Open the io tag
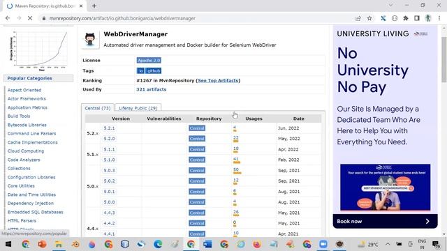This screenshot has height=251, width=447. [x=140, y=70]
